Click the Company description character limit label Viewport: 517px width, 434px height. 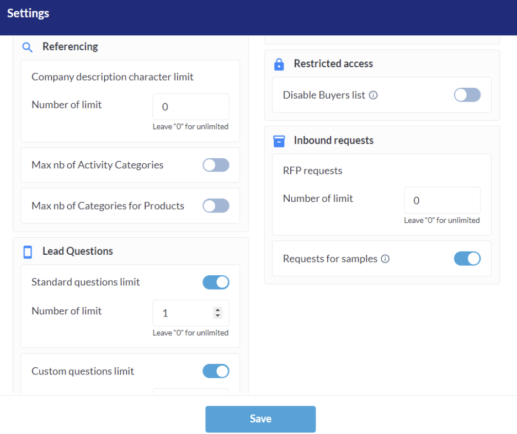[x=113, y=77]
